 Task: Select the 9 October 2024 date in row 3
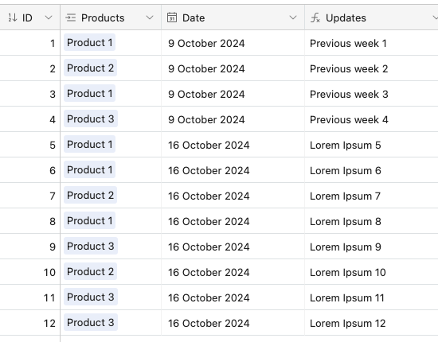[206, 94]
